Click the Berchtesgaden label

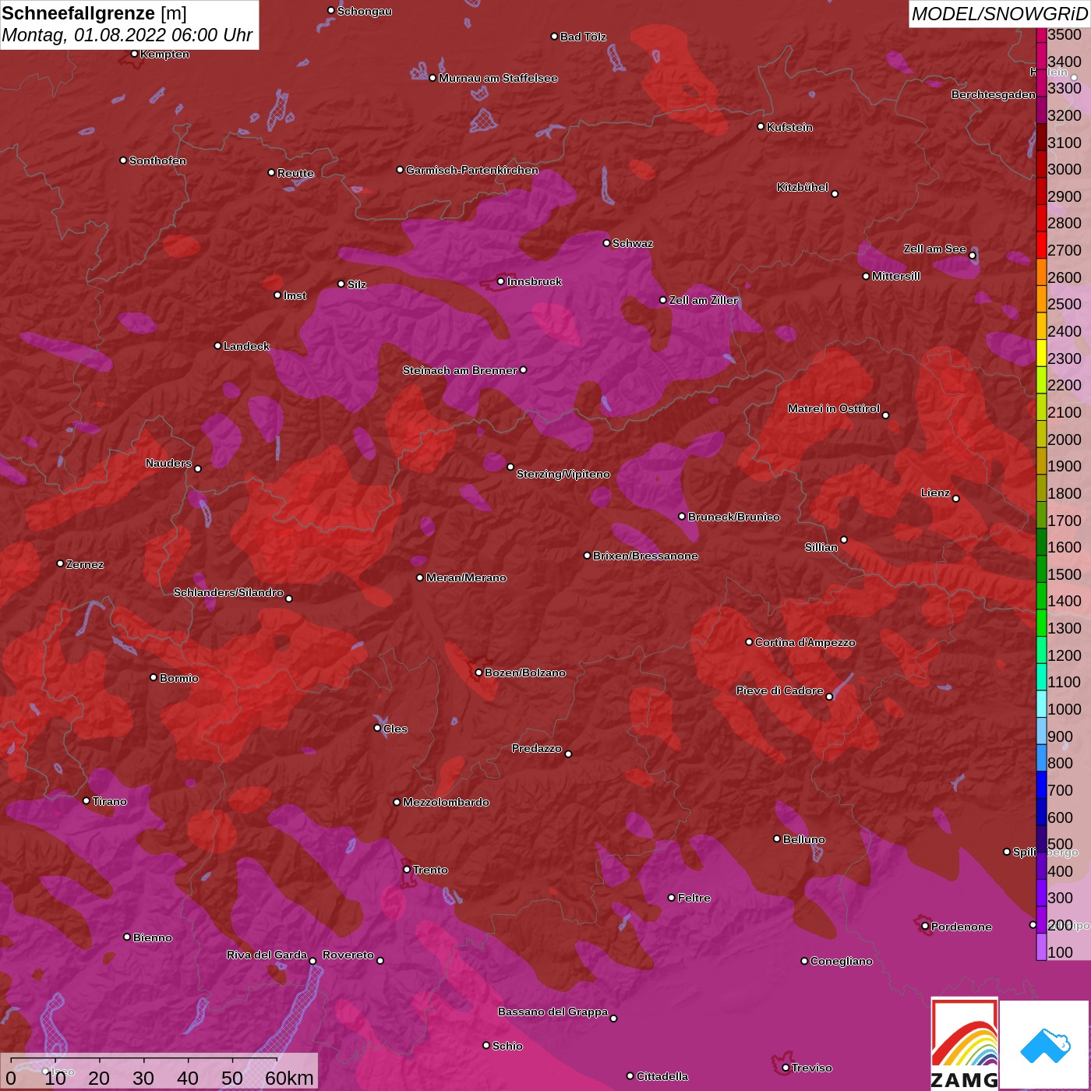[x=994, y=94]
